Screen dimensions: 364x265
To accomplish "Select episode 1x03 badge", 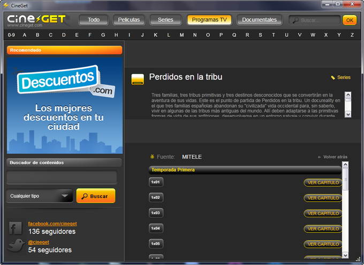I will pyautogui.click(x=156, y=213).
